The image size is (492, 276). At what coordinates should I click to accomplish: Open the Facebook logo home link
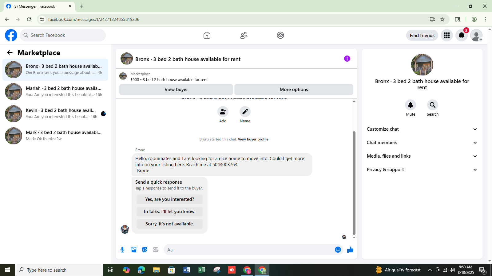11,35
